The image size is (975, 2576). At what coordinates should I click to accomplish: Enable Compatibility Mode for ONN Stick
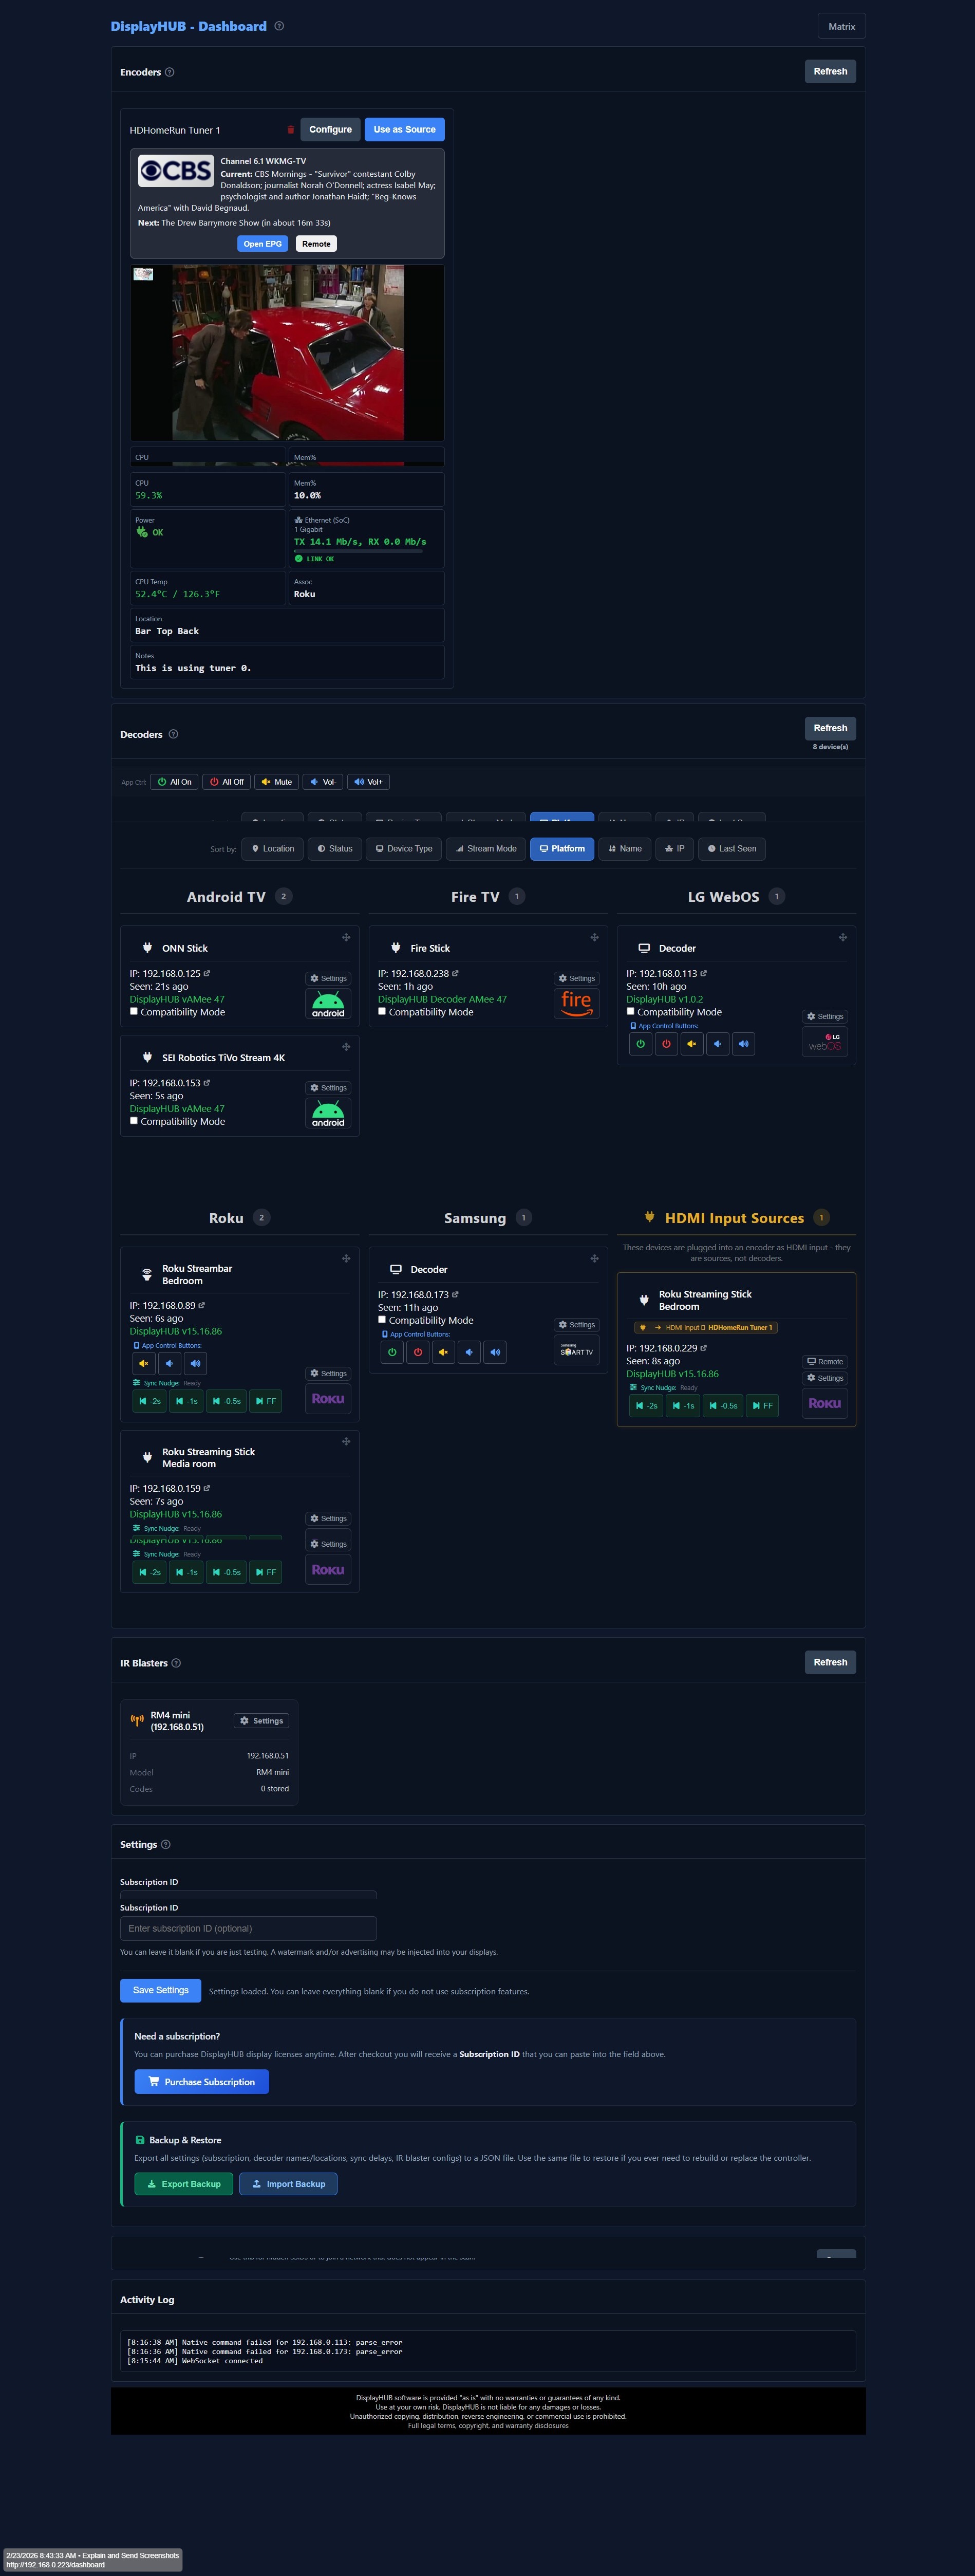click(134, 1011)
